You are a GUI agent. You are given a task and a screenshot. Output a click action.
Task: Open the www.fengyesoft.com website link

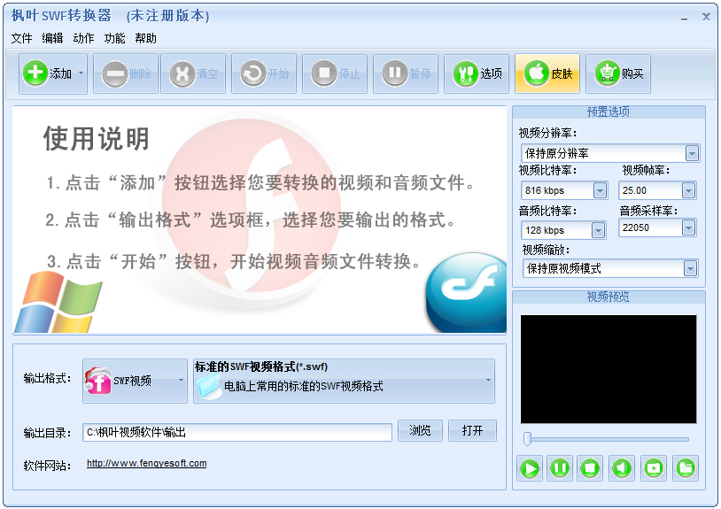(147, 463)
